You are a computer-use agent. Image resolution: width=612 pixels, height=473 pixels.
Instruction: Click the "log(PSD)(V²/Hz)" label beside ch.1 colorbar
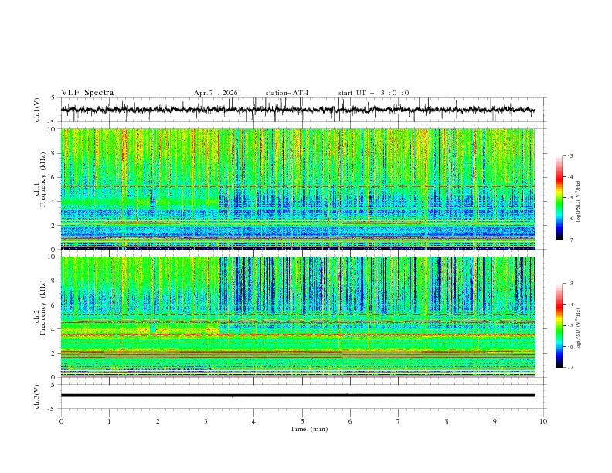579,202
